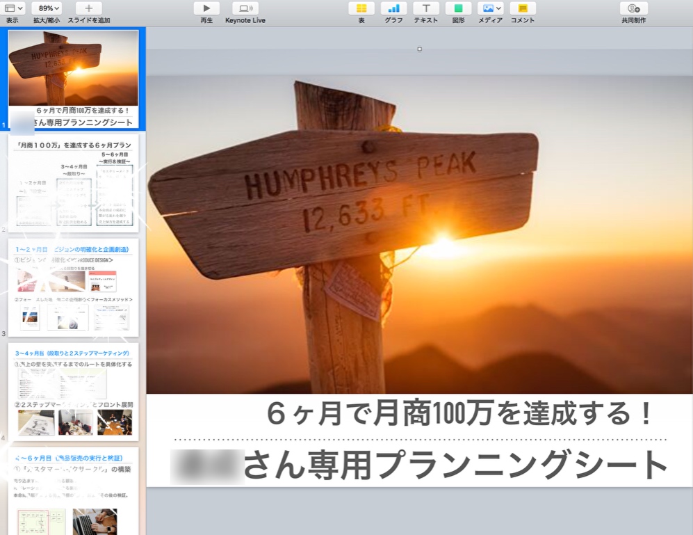Add a chart using the グラフ icon

(393, 8)
